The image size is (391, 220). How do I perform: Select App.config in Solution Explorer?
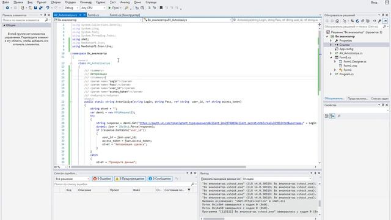[x=346, y=49]
